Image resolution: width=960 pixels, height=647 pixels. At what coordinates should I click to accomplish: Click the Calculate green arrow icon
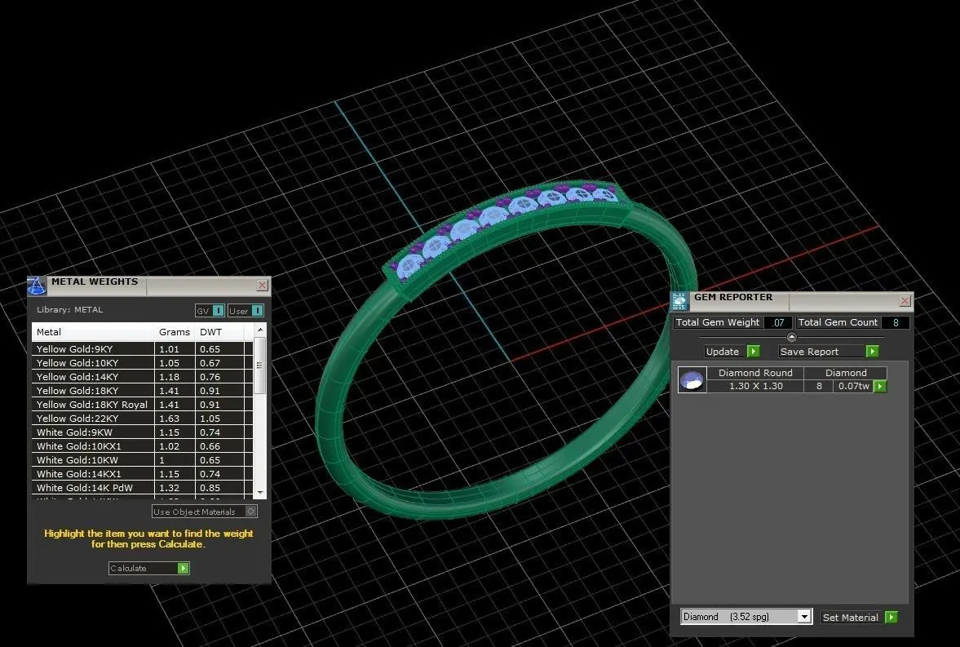coord(183,569)
